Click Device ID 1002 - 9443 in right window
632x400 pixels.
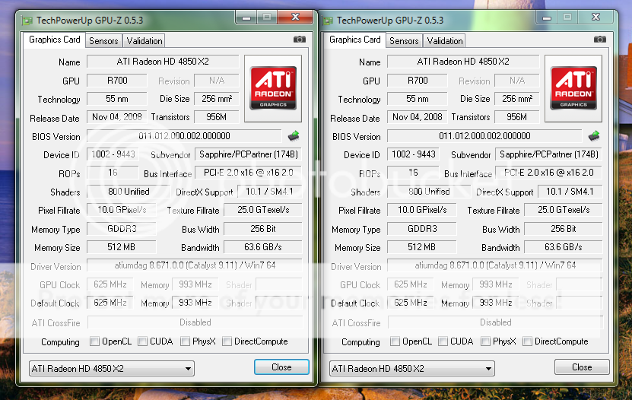(413, 154)
